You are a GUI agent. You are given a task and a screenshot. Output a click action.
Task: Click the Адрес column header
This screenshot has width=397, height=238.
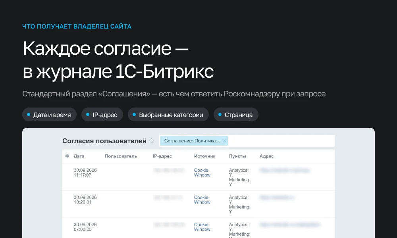(x=267, y=156)
